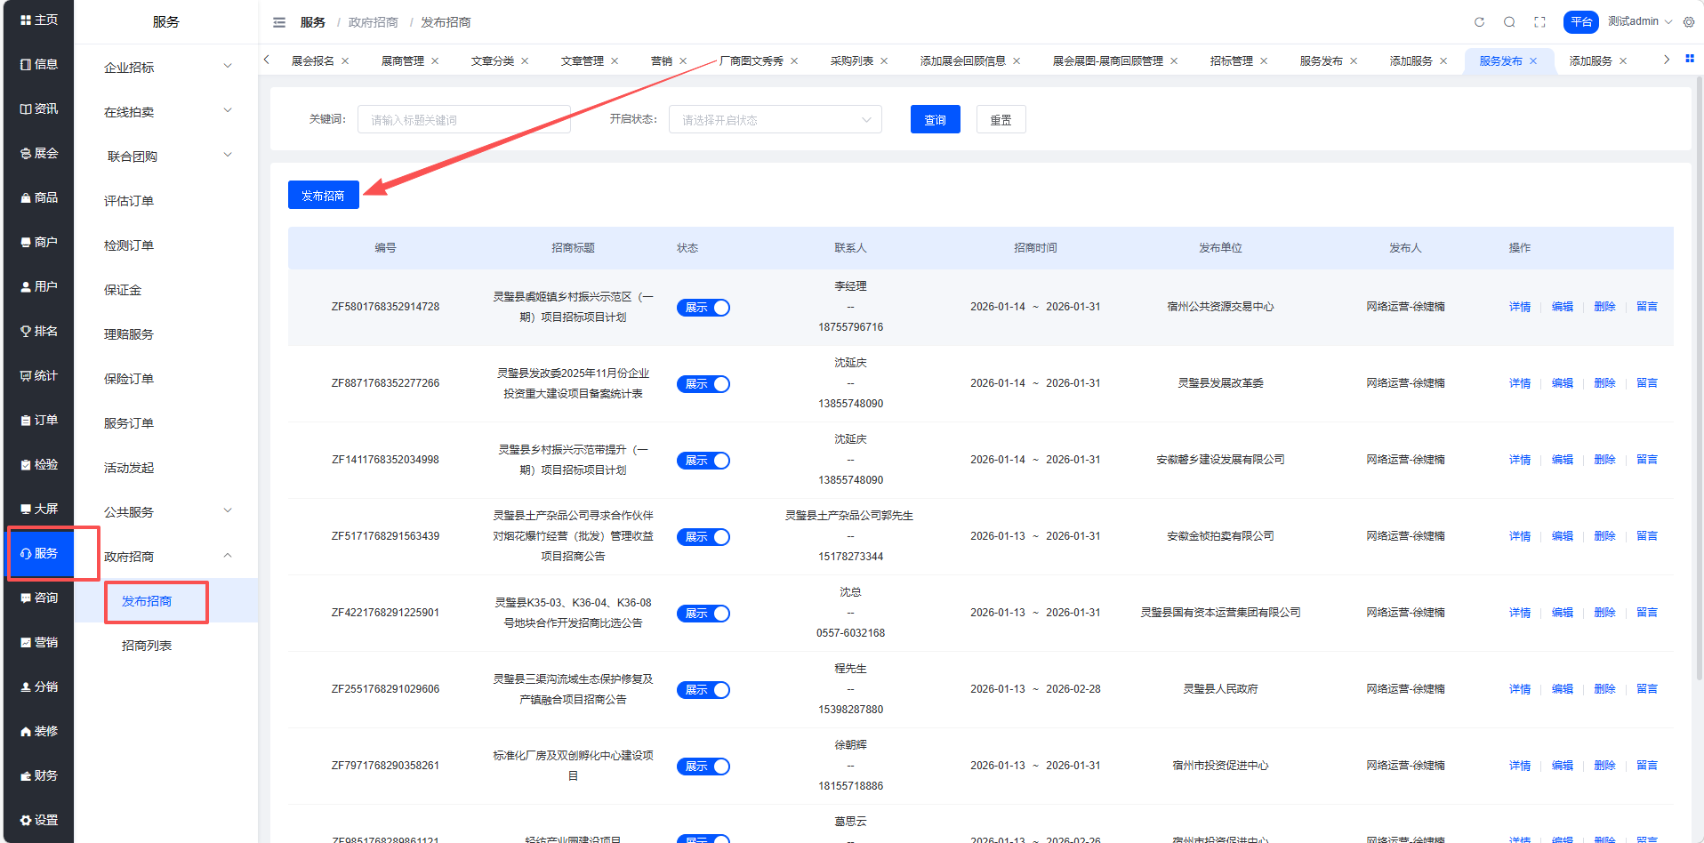Open the settings gear next to 测试admin
This screenshot has width=1704, height=843.
tap(1689, 22)
